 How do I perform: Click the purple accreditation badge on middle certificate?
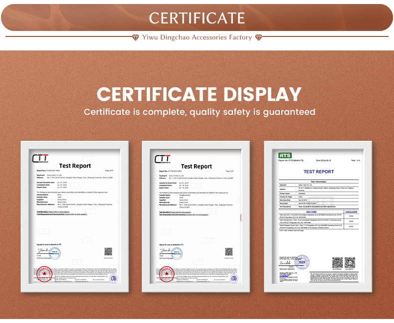(234, 279)
